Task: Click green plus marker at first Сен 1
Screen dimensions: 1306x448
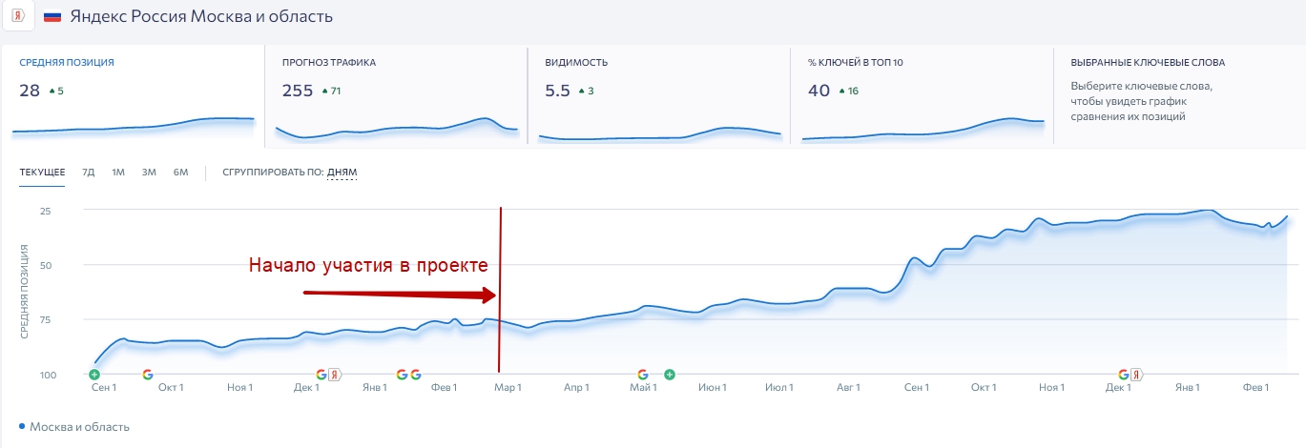Action: click(94, 375)
